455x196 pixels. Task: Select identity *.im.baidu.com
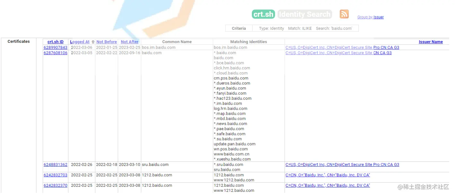228,104
